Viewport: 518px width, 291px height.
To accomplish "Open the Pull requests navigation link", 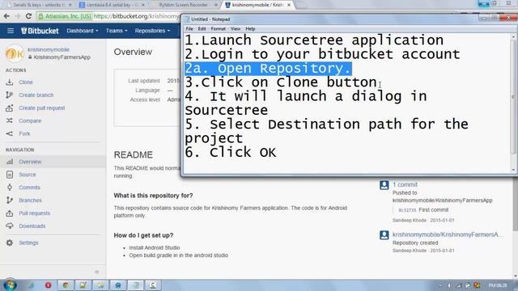I will tap(34, 213).
